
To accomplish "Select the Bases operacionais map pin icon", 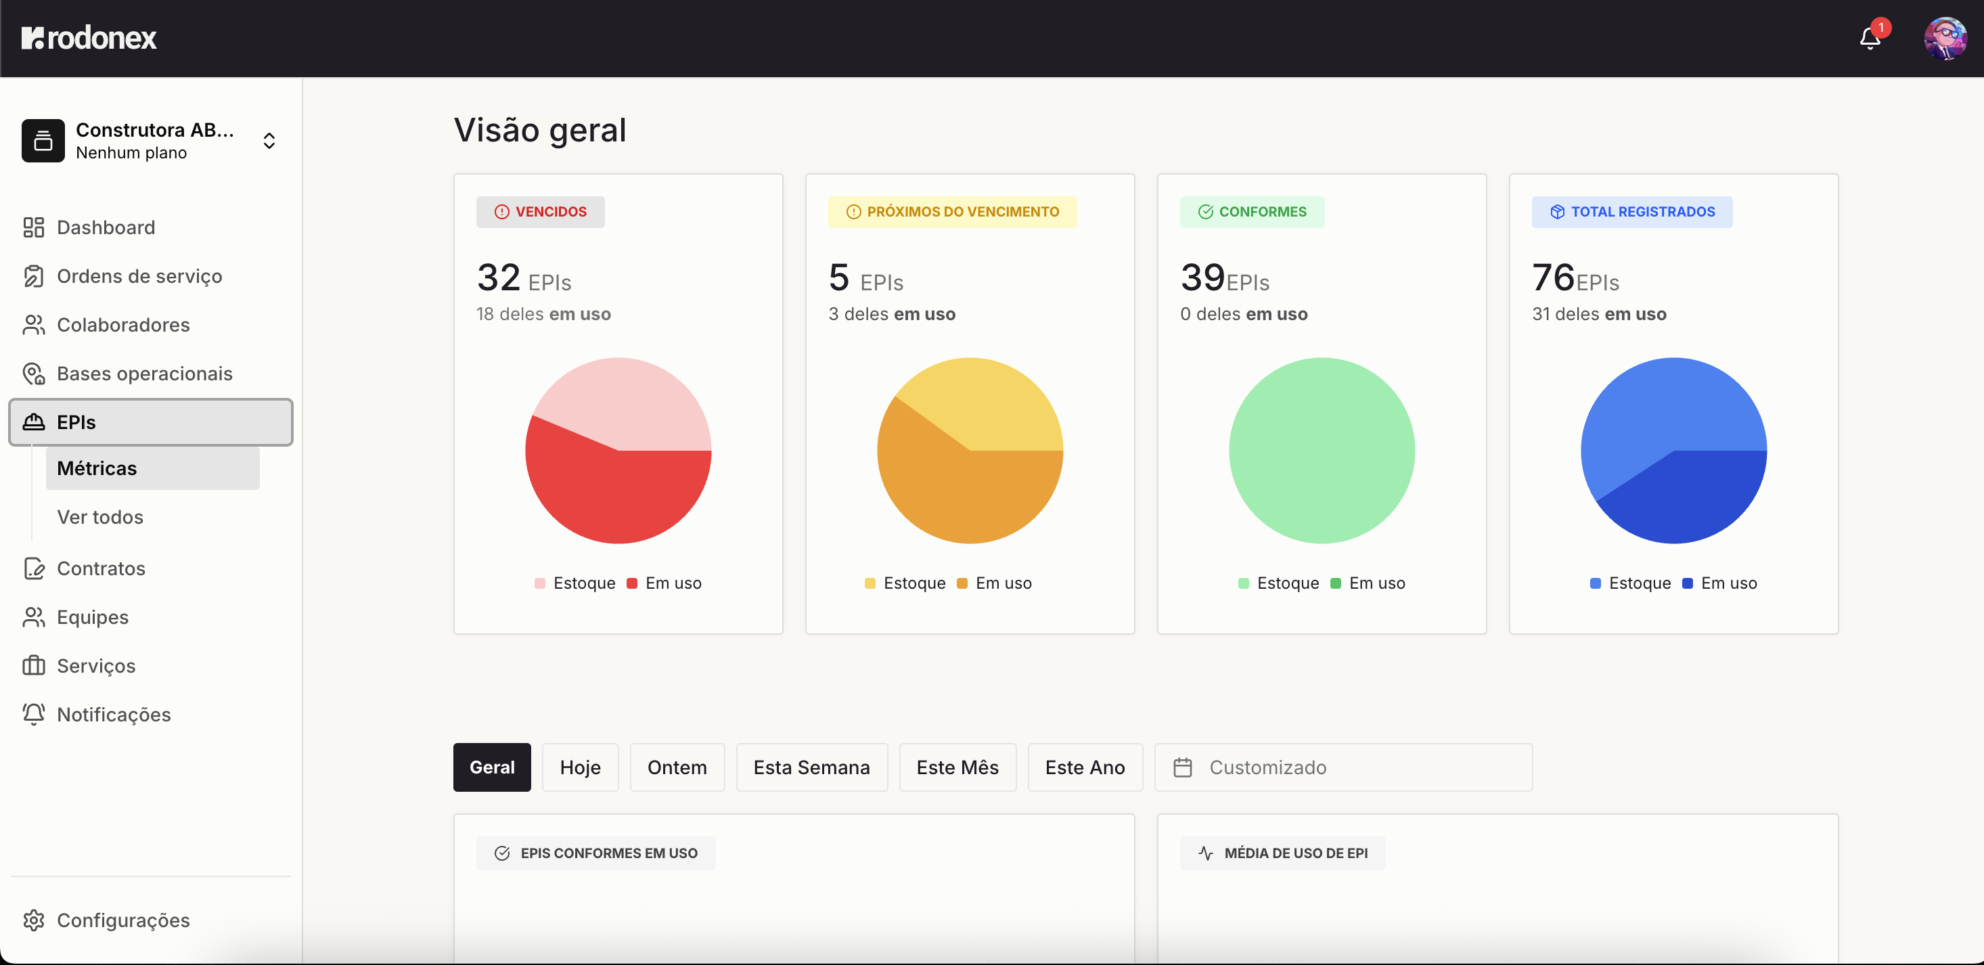I will coord(32,374).
